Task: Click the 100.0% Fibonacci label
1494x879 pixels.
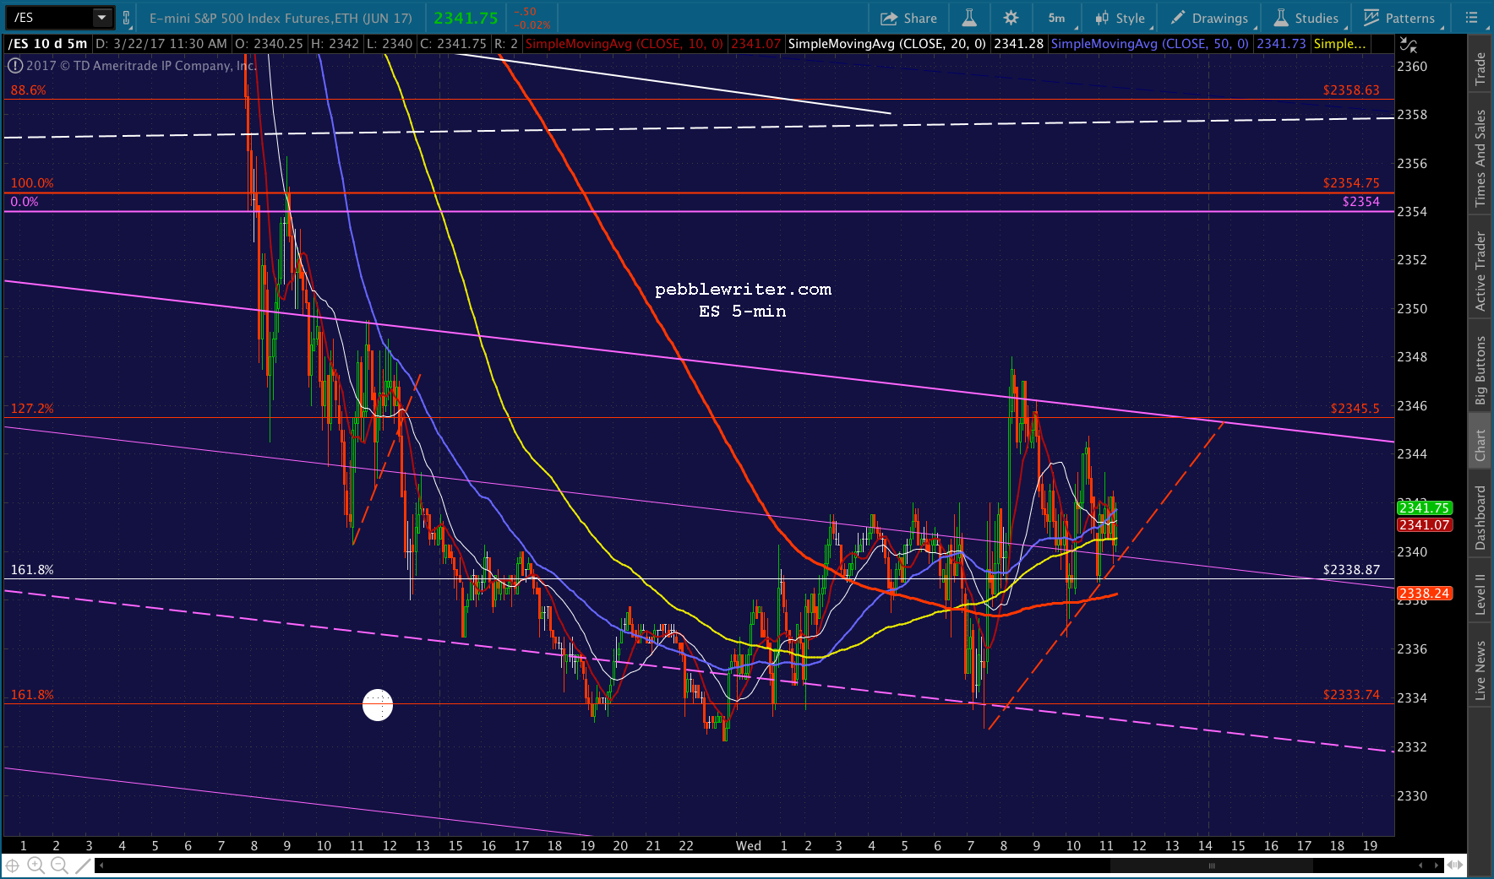Action: click(x=32, y=183)
